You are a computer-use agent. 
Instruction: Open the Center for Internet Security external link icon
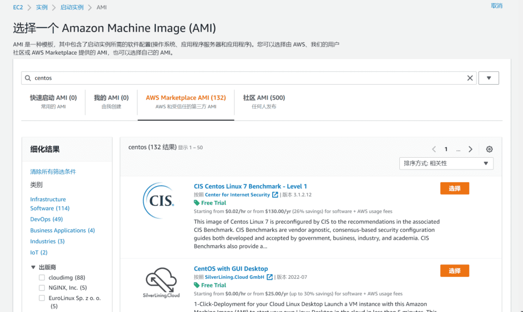click(275, 194)
